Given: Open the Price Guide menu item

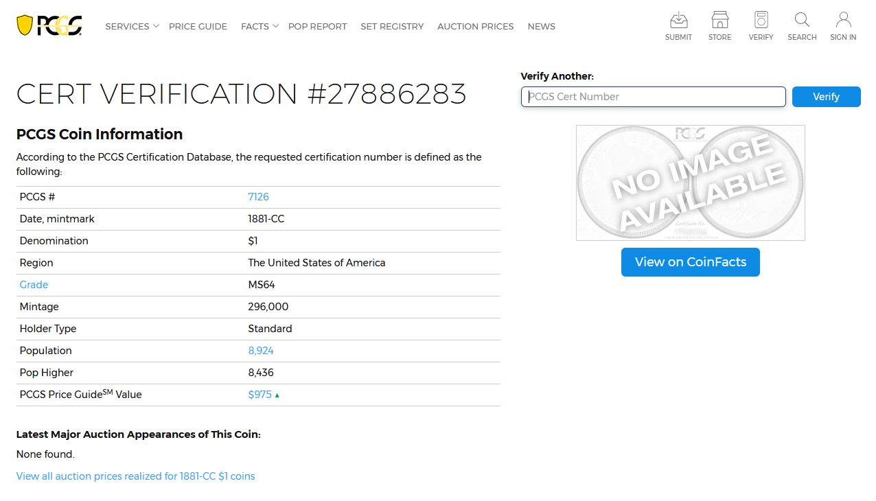Looking at the screenshot, I should [198, 26].
